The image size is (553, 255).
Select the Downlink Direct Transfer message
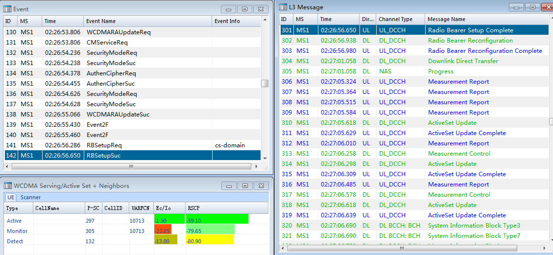414,61
